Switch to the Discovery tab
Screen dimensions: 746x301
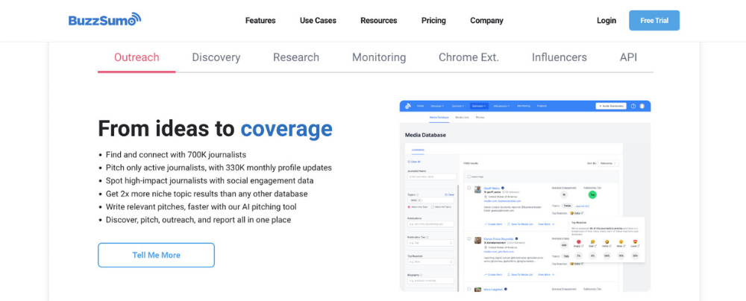[x=216, y=57]
